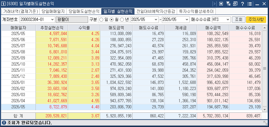Click the 매수금액 column header
The width and height of the screenshot is (269, 127).
tap(213, 28)
